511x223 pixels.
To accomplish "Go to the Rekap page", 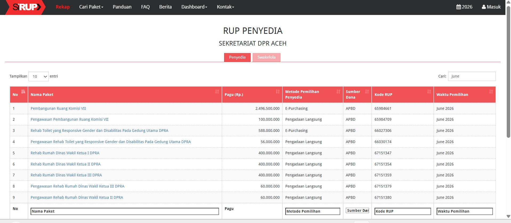I will (63, 7).
